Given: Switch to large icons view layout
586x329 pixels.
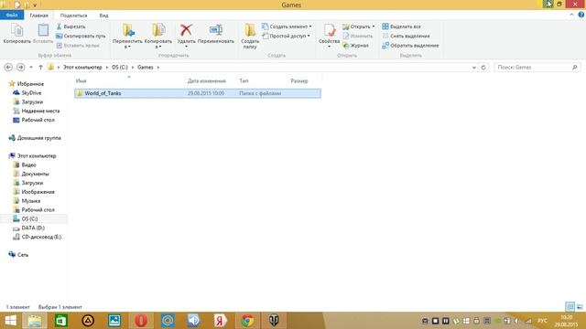Looking at the screenshot, I should (580, 307).
